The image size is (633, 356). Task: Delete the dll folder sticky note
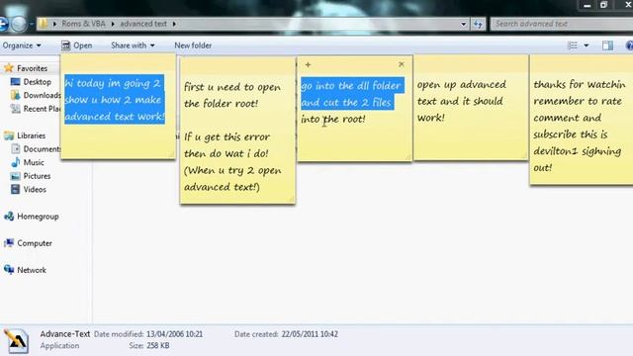pyautogui.click(x=401, y=64)
